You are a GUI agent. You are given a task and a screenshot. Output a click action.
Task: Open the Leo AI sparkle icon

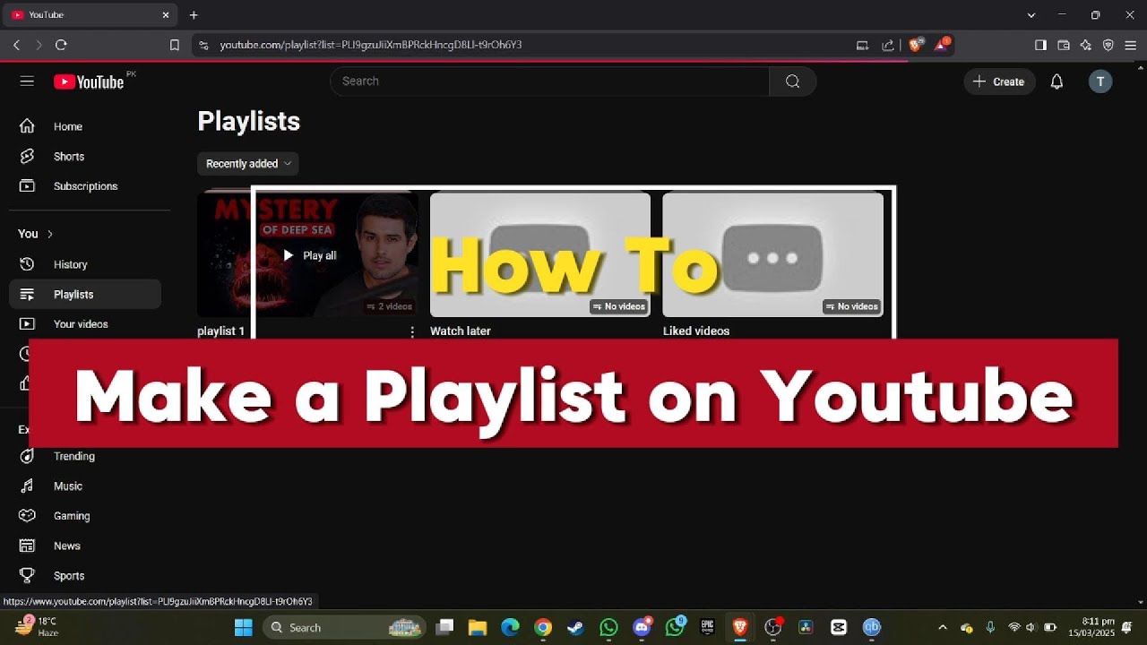[1086, 45]
